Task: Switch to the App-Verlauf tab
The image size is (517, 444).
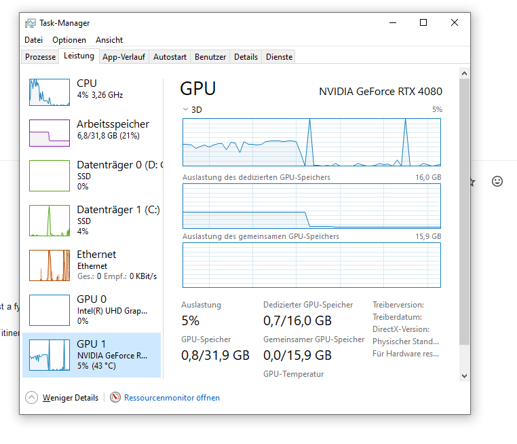Action: tap(123, 57)
